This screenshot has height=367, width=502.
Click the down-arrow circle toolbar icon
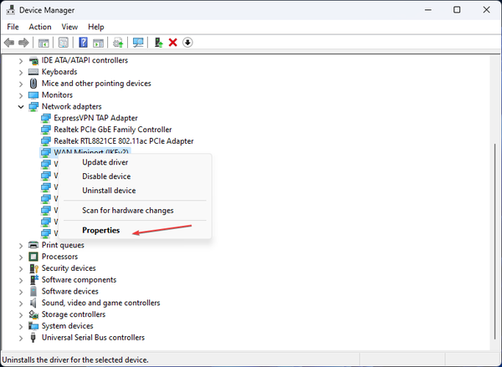(x=187, y=43)
